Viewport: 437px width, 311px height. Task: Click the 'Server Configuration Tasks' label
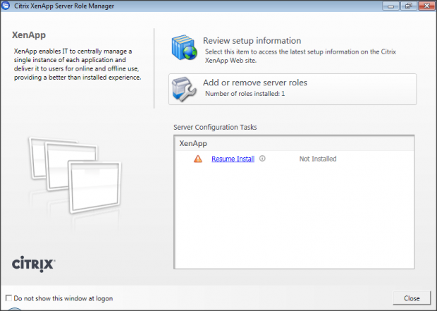pos(215,127)
